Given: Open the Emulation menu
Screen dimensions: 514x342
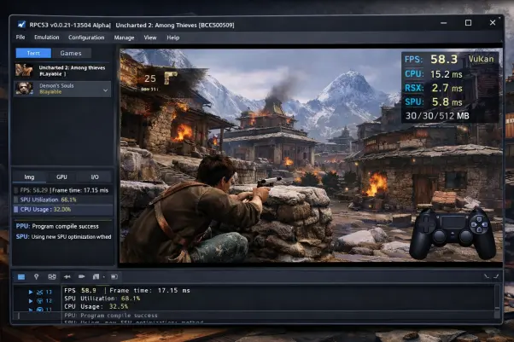Looking at the screenshot, I should tap(47, 38).
